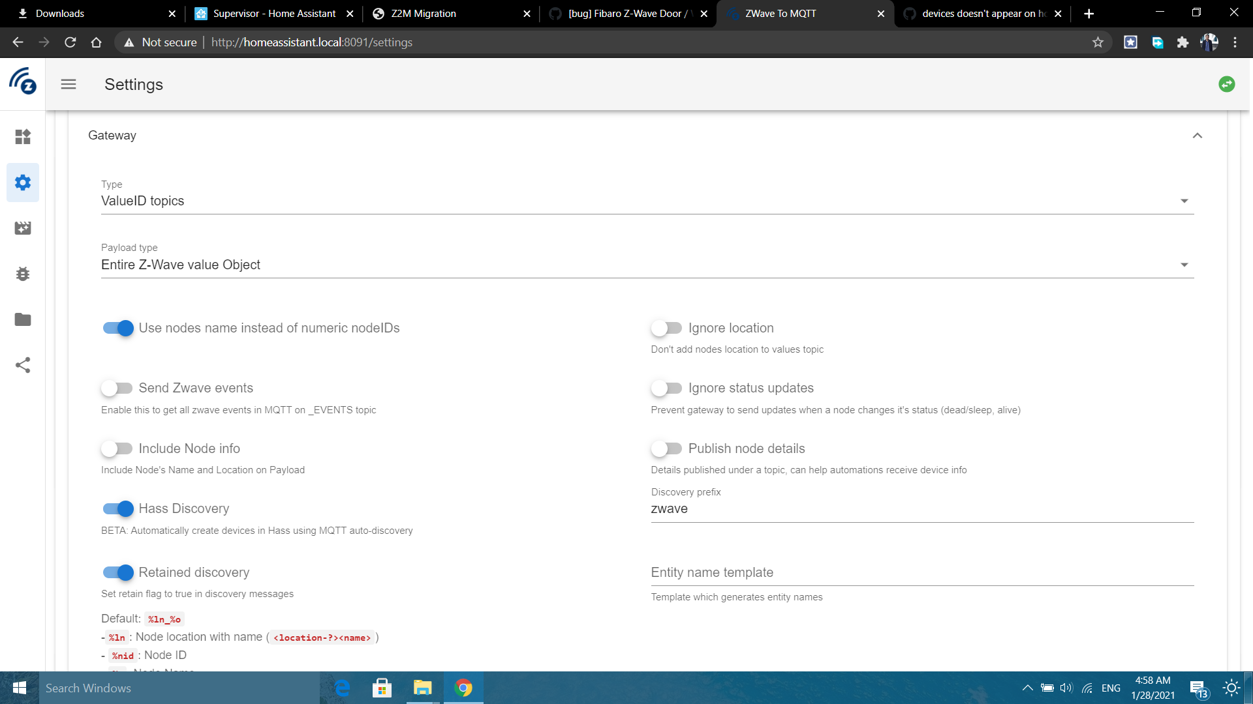Image resolution: width=1253 pixels, height=704 pixels.
Task: Click the Settings gear icon in the sidebar
Action: tap(23, 183)
